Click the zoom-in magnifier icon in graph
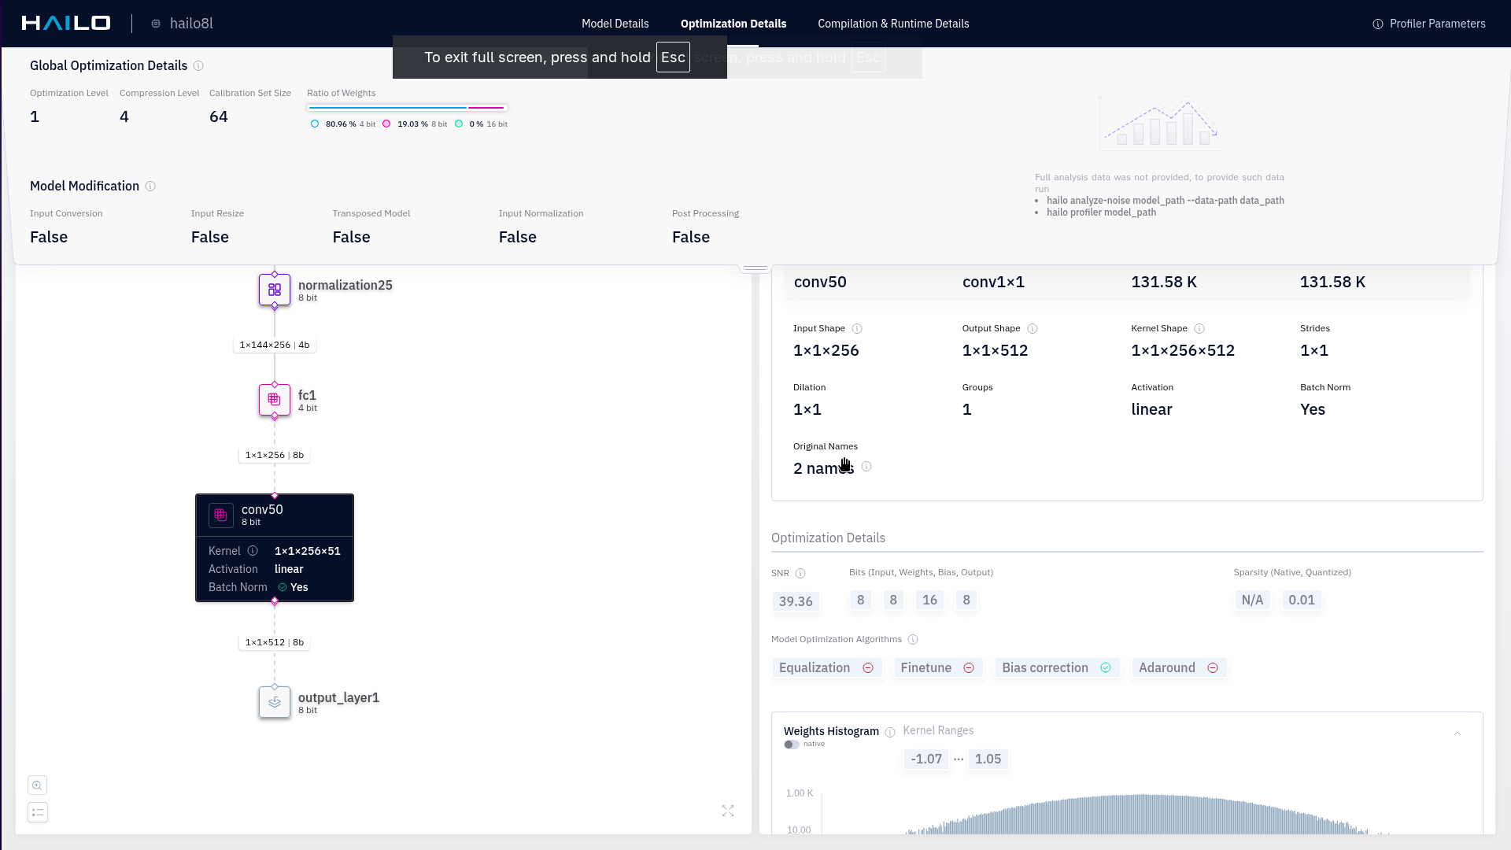 (37, 785)
